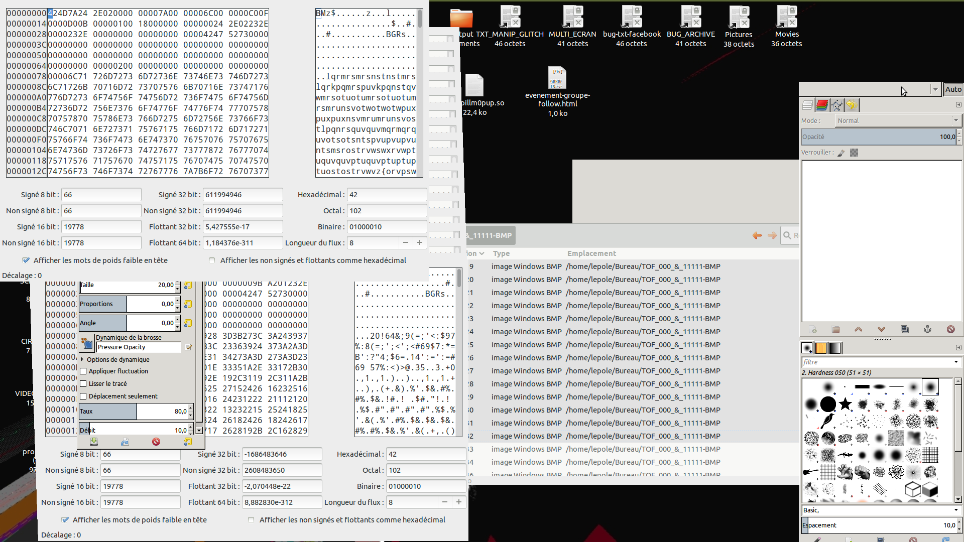Screen dimensions: 964x542
Task: Open the brush dynamics selector icon
Action: [87, 343]
